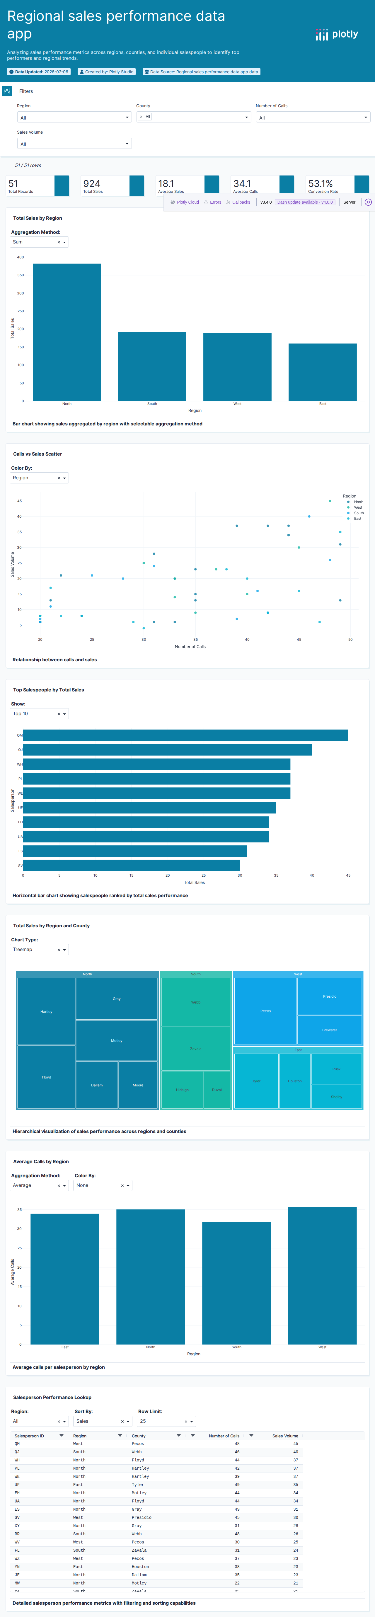Image resolution: width=375 pixels, height=1617 pixels.
Task: Click the Callbacks graph icon
Action: click(x=228, y=202)
